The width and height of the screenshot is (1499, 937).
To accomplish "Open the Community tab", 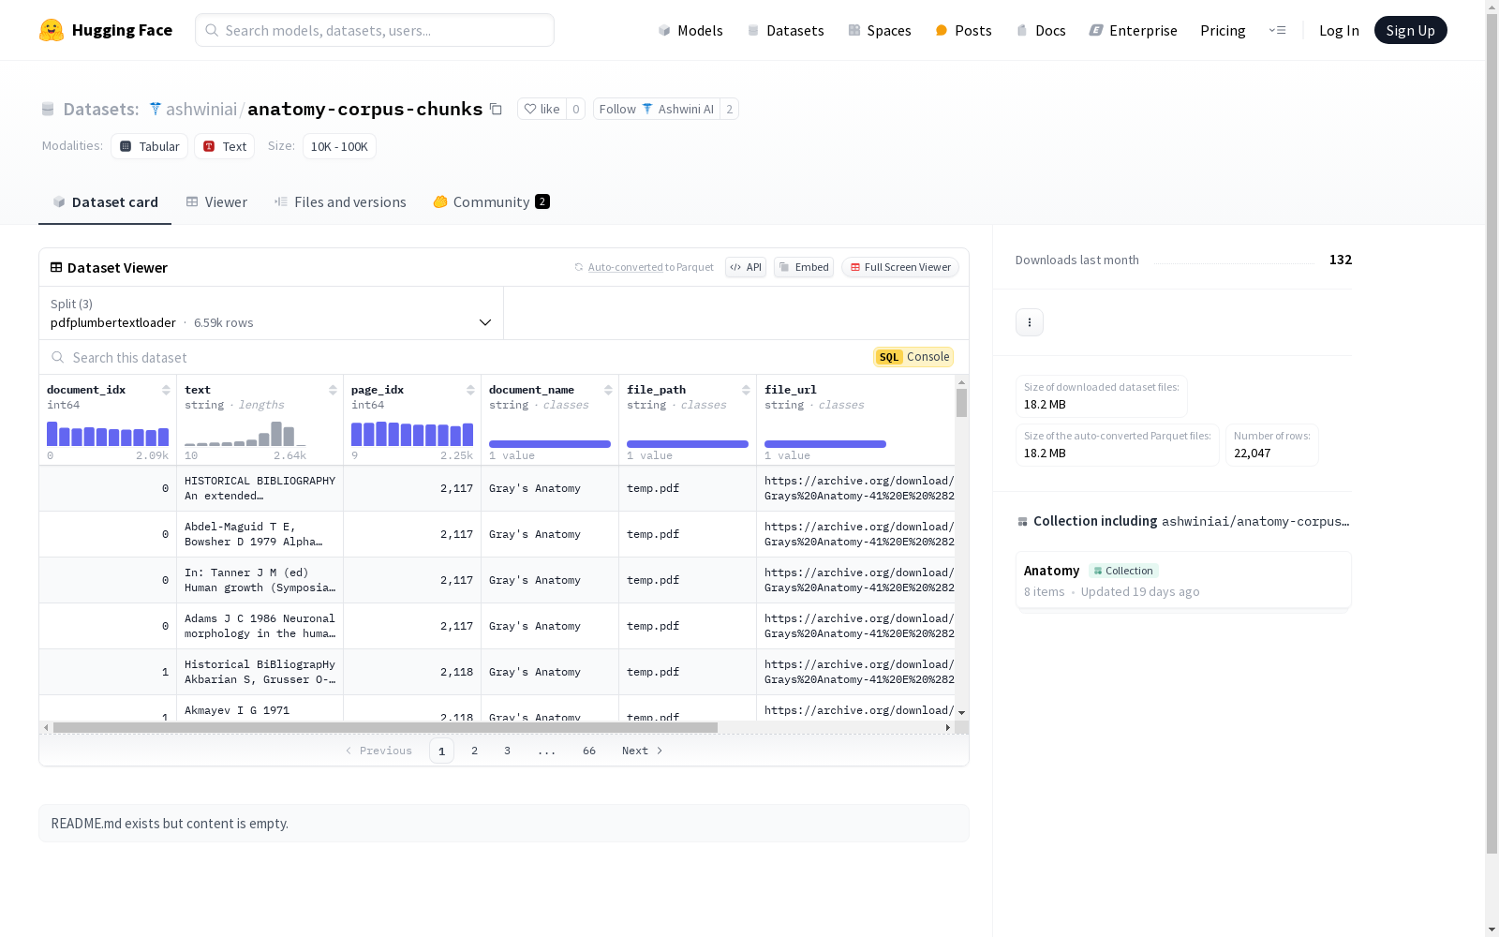I will (491, 201).
